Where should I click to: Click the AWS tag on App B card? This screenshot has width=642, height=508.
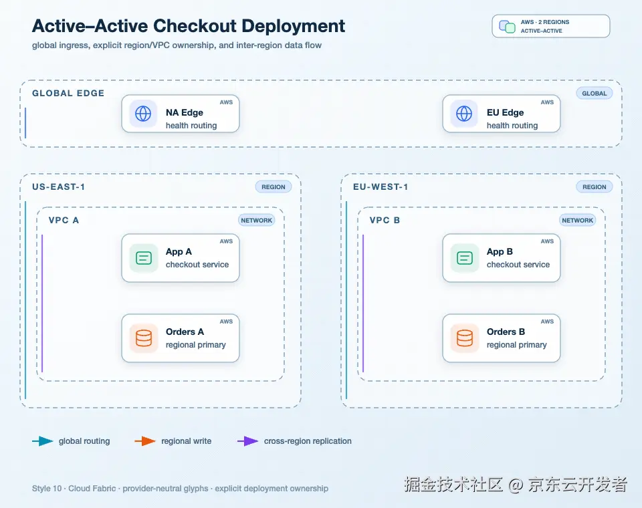coord(547,241)
